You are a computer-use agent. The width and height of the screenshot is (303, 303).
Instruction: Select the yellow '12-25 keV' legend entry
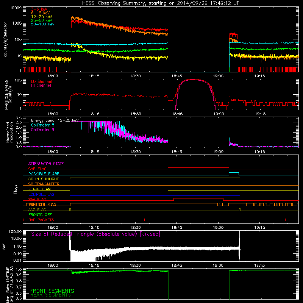click(42, 17)
